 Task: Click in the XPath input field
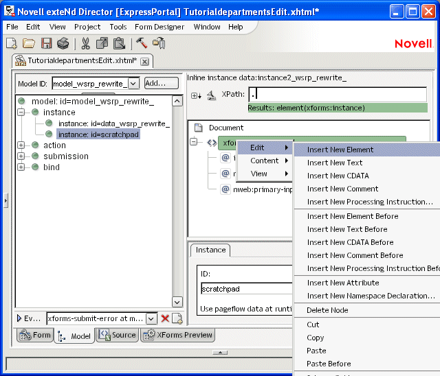(x=338, y=95)
